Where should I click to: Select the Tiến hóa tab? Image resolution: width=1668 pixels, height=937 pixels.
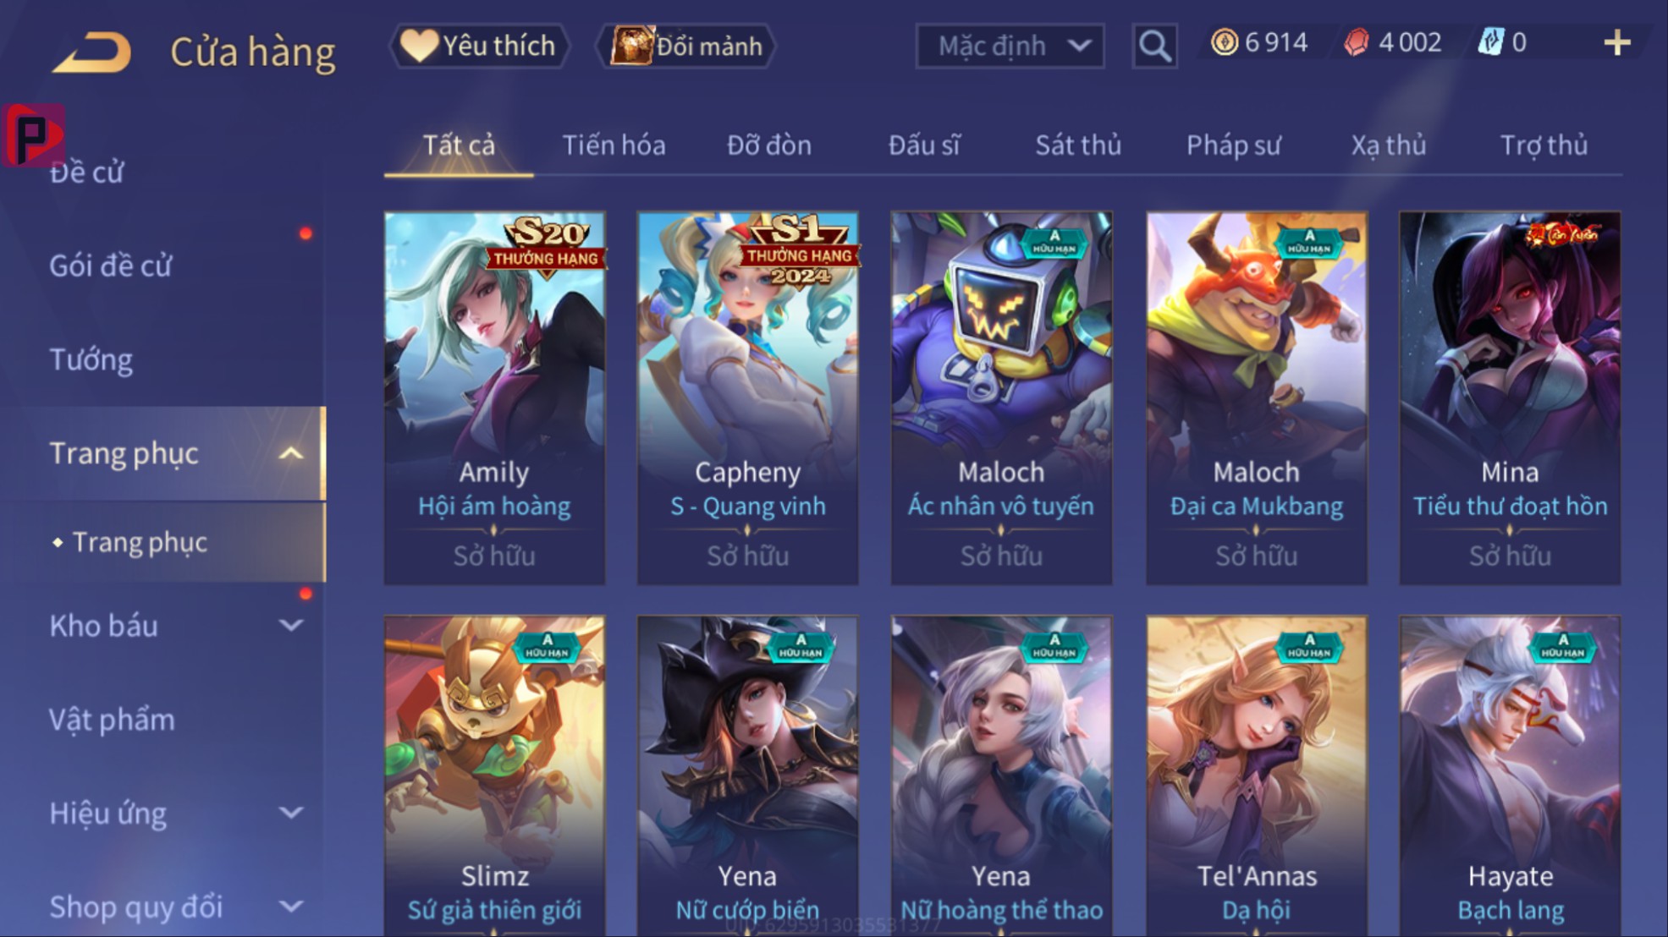(614, 145)
